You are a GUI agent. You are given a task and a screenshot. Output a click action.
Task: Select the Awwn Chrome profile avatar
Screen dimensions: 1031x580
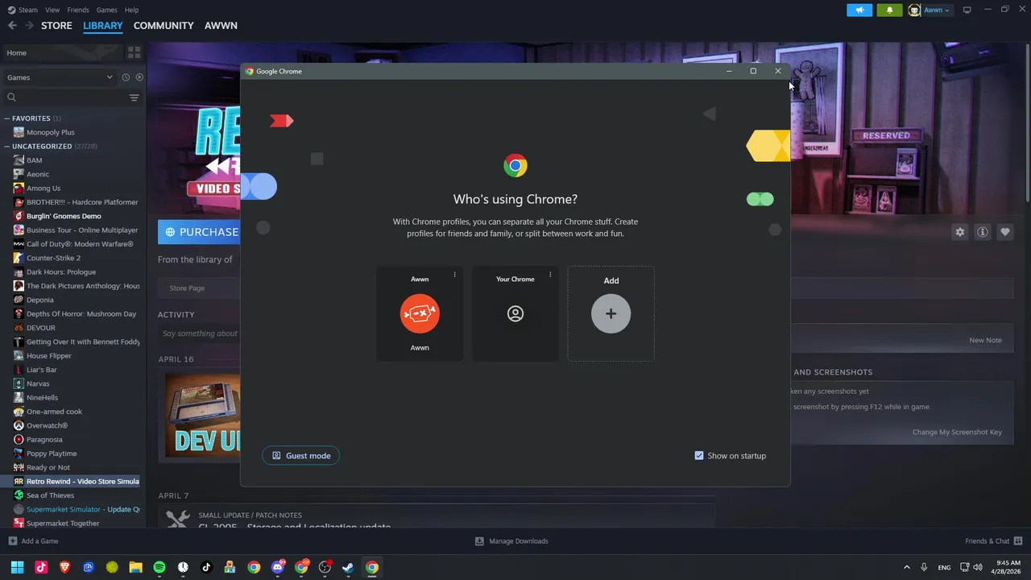[420, 313]
